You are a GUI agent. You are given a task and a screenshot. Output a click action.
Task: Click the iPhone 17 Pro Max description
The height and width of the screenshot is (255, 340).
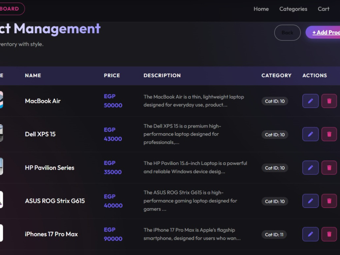pos(192,234)
